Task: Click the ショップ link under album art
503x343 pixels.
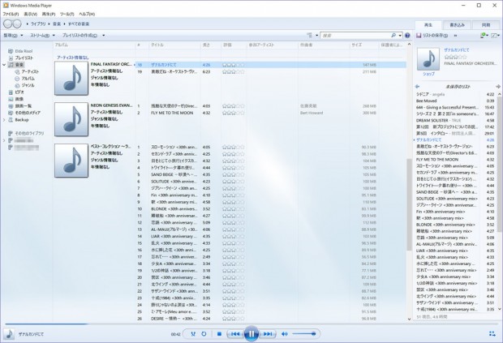Action: pos(428,74)
